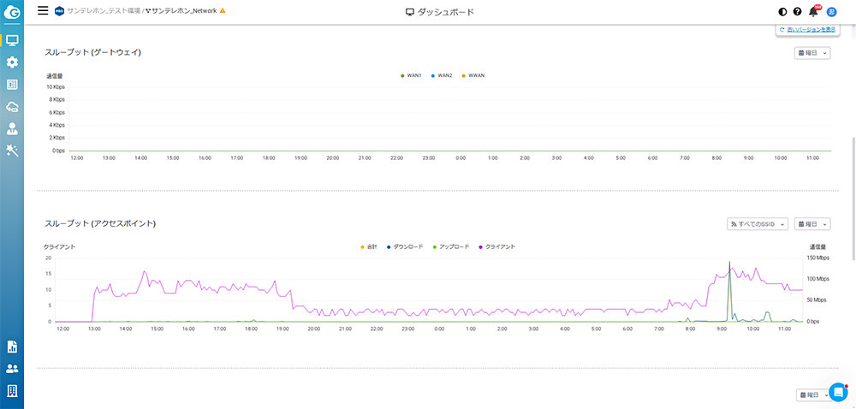Click the サンテレホン_テスト環境 breadcrumb
Image resolution: width=856 pixels, height=409 pixels.
(104, 10)
